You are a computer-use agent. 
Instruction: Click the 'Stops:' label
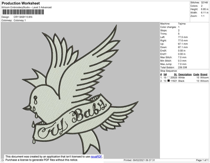click(164, 30)
